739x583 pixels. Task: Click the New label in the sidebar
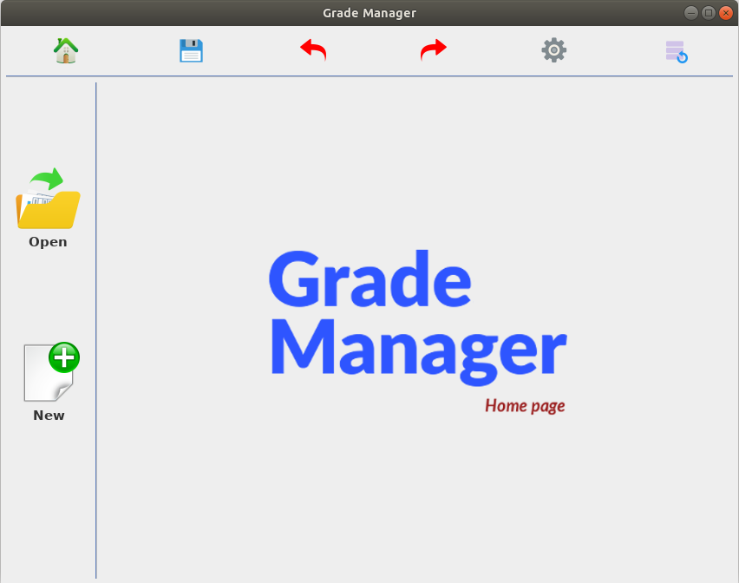[48, 415]
